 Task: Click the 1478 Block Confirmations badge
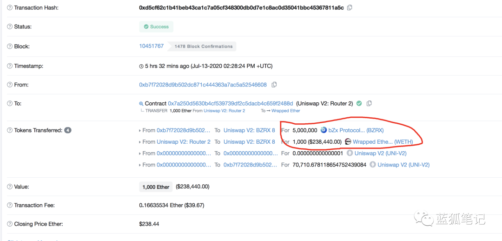pyautogui.click(x=202, y=47)
